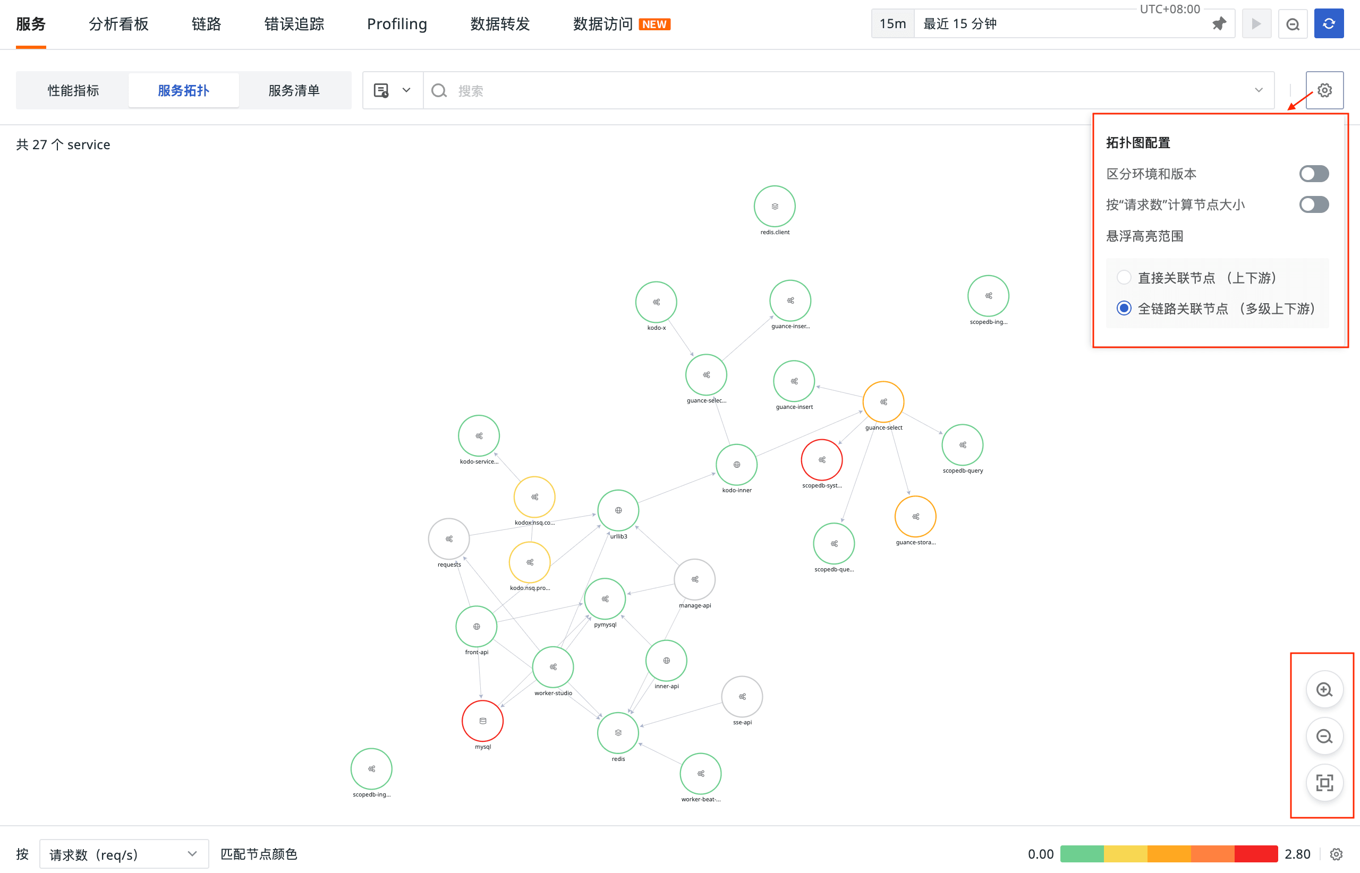Pin the time range with pushpin icon
This screenshot has width=1360, height=873.
tap(1219, 24)
